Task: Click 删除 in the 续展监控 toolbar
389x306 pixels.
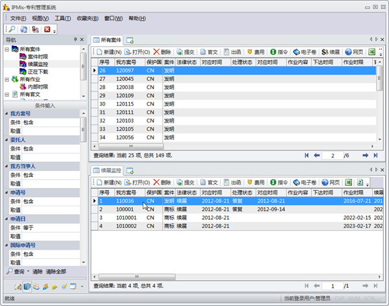Action: click(x=162, y=182)
